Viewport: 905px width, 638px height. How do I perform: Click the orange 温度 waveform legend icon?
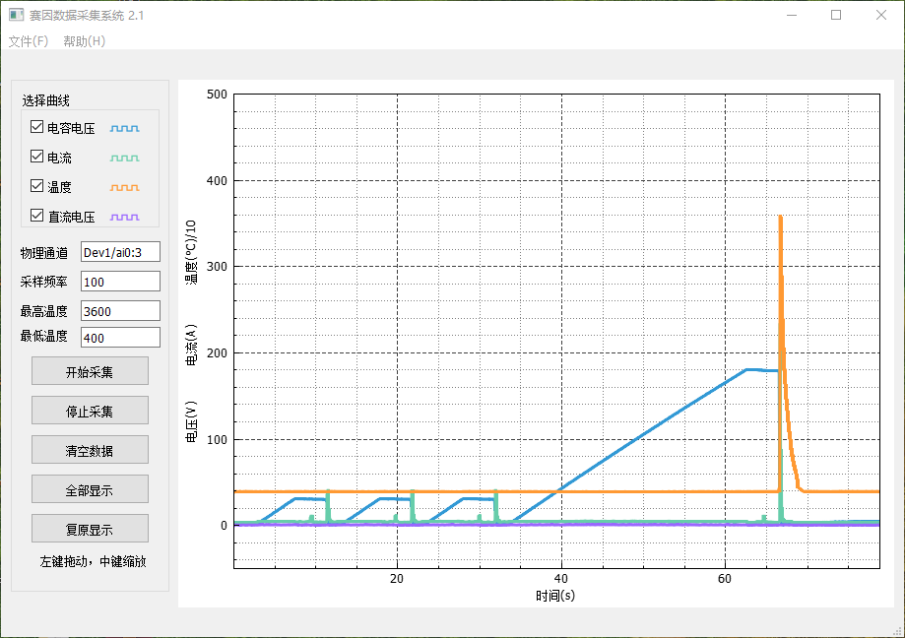coord(125,187)
